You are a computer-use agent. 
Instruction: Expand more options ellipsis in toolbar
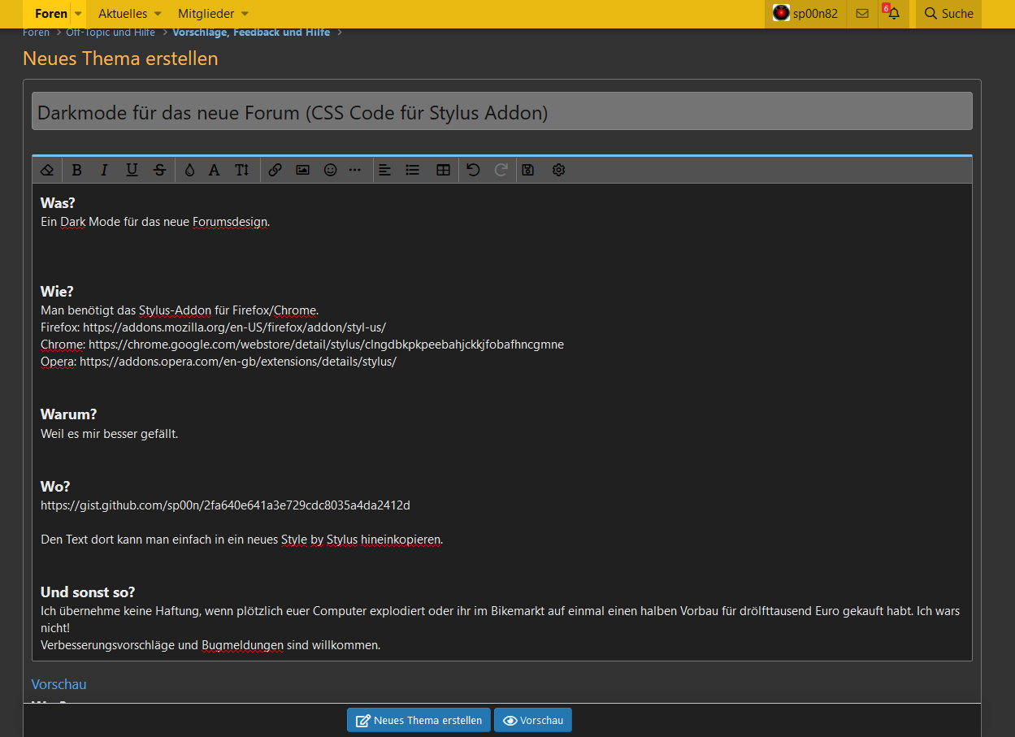click(x=355, y=170)
